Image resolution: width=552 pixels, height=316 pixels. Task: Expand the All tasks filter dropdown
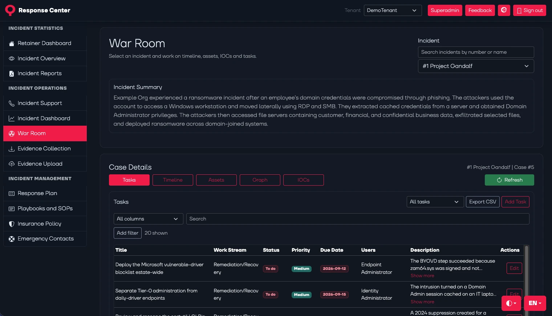(435, 202)
